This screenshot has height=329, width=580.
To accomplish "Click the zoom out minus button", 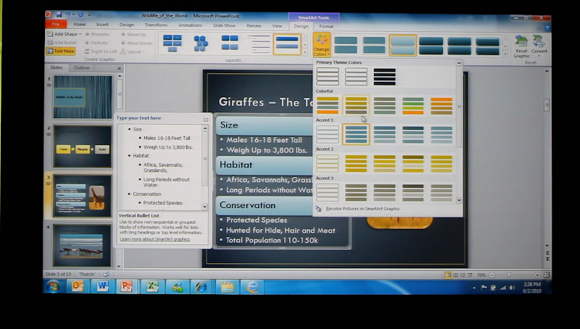I will 492,275.
